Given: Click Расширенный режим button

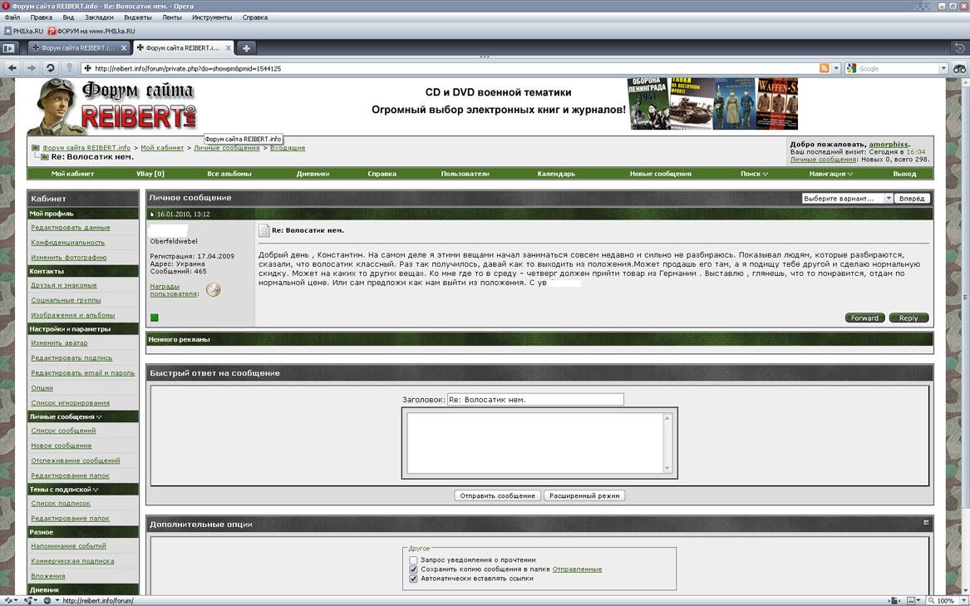Looking at the screenshot, I should pos(584,495).
